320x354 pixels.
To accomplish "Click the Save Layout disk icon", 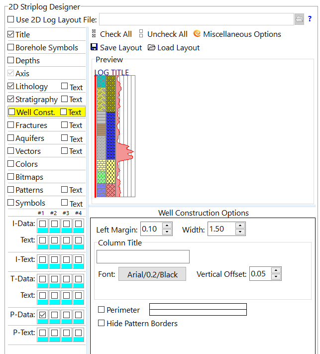I will [94, 47].
